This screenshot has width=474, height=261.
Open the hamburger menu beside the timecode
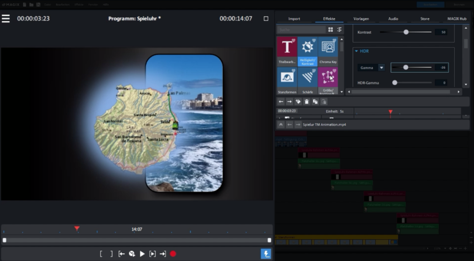6,19
